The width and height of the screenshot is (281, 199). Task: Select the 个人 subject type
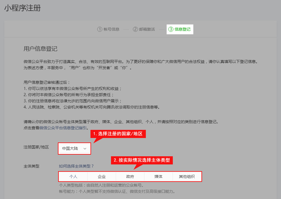tap(73, 177)
